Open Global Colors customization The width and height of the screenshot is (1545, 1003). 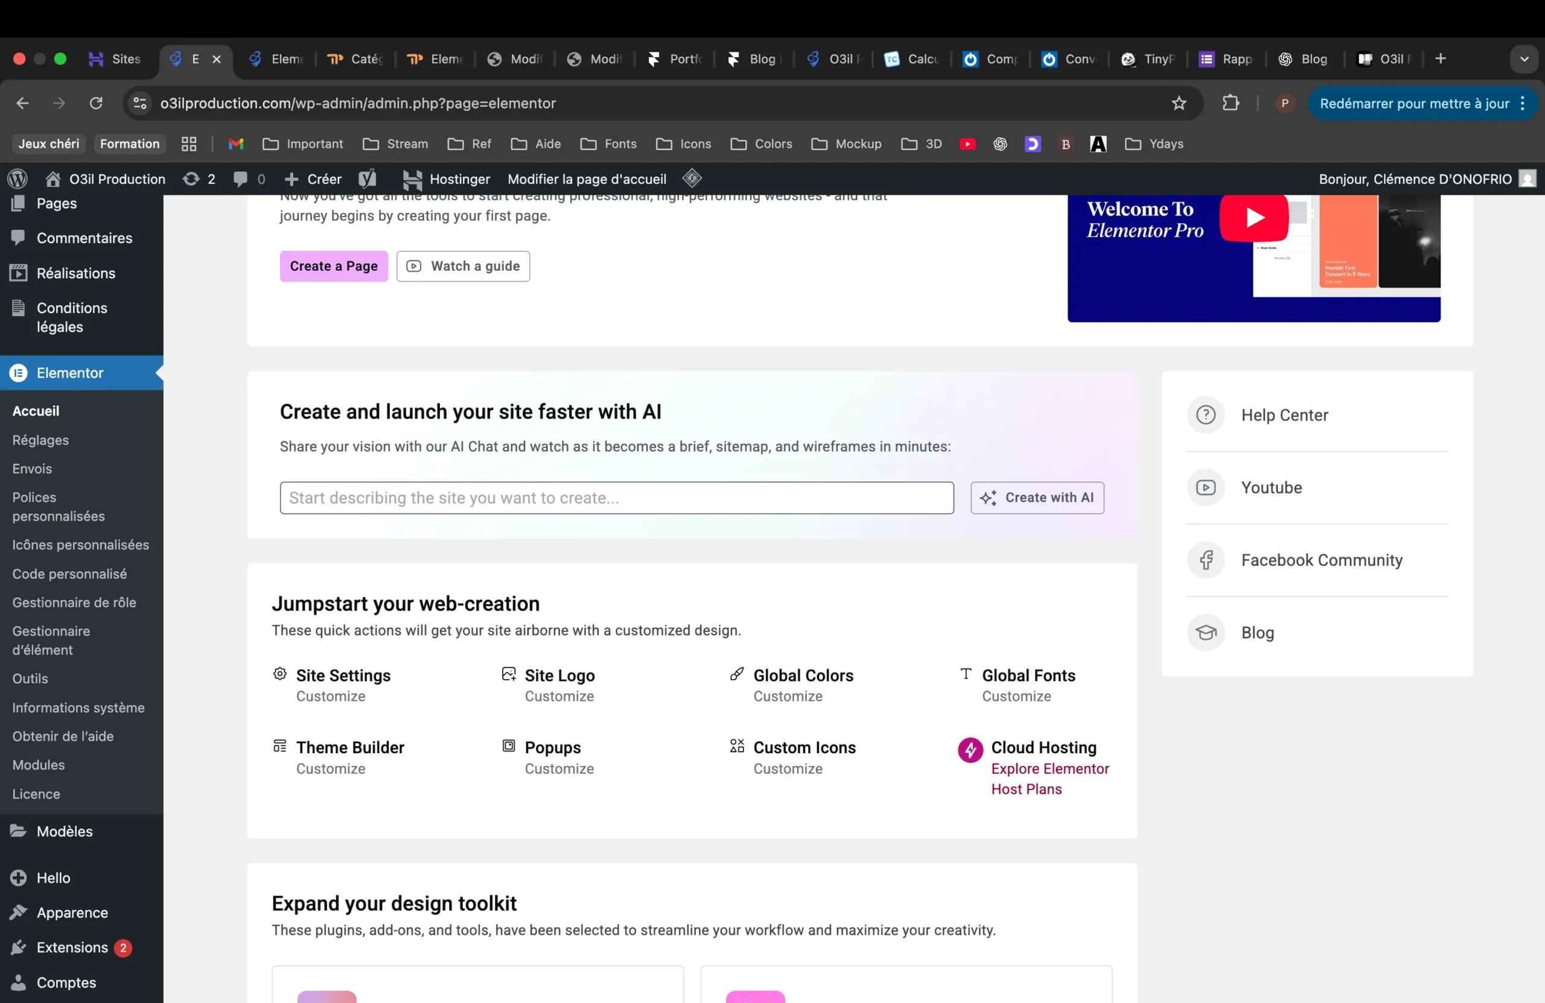coord(802,676)
